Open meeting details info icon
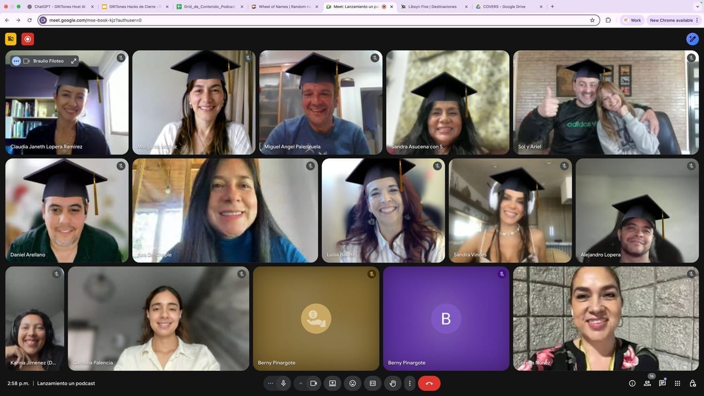This screenshot has width=704, height=396. coord(632,383)
